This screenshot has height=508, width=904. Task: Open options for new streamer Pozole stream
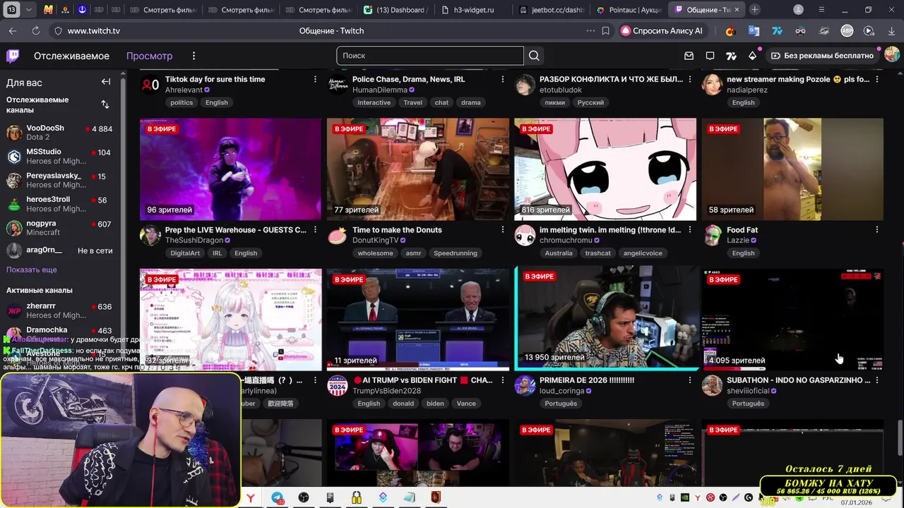click(x=876, y=79)
